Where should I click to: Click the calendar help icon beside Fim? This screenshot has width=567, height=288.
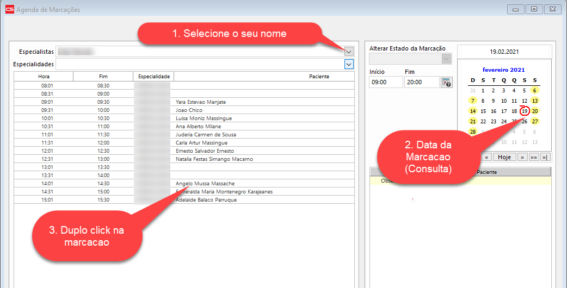[x=446, y=83]
